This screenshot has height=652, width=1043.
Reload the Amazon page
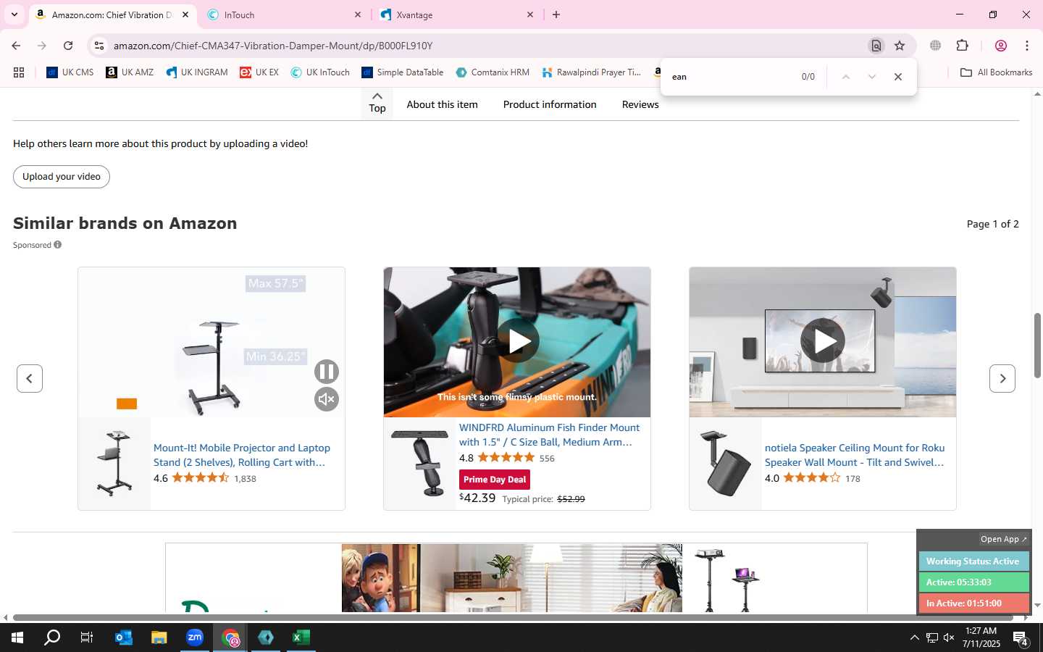click(x=68, y=46)
